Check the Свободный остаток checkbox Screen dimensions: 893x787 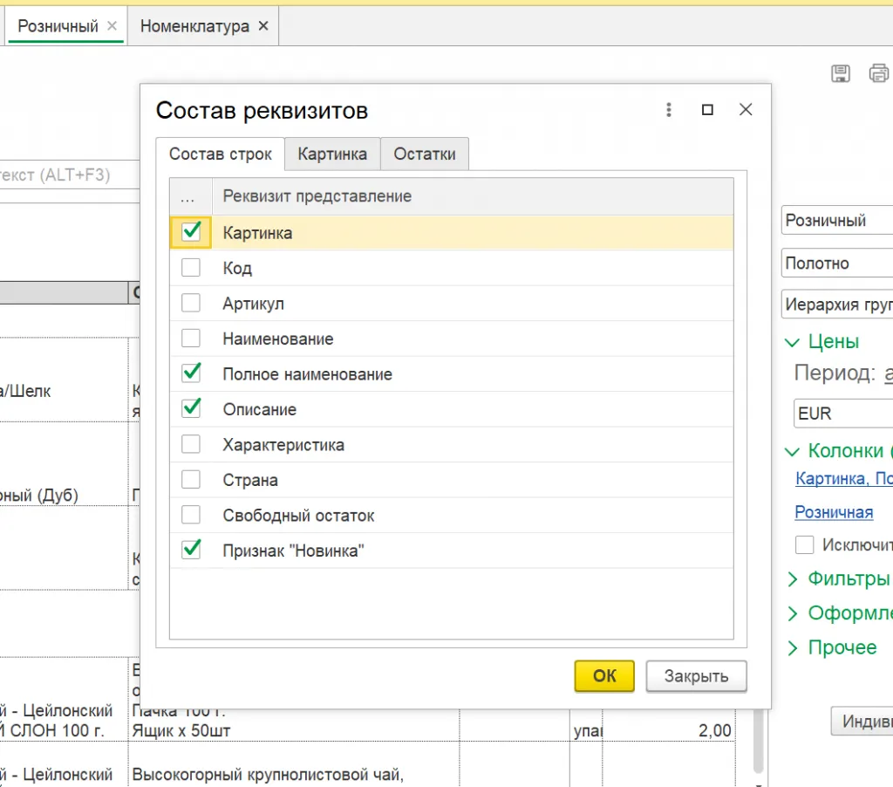(x=191, y=515)
